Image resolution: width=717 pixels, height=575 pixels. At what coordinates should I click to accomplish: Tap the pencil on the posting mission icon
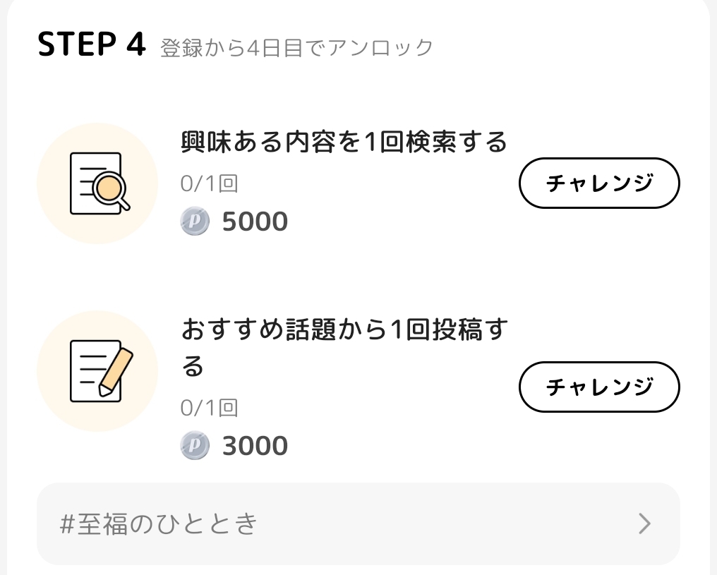[116, 370]
